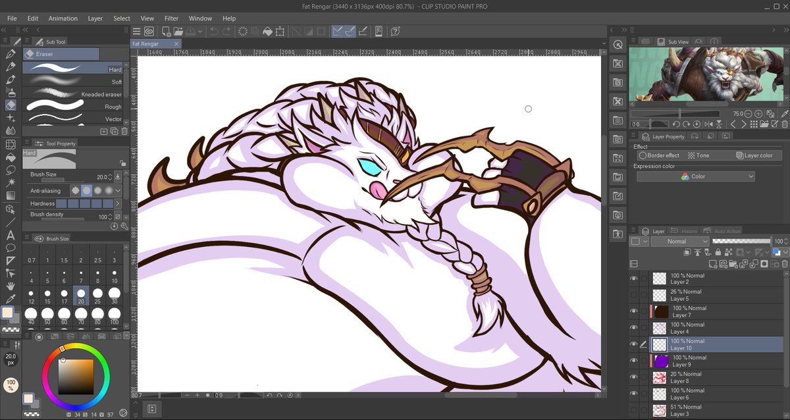
Task: Select the Hand move tool
Action: [x=11, y=287]
